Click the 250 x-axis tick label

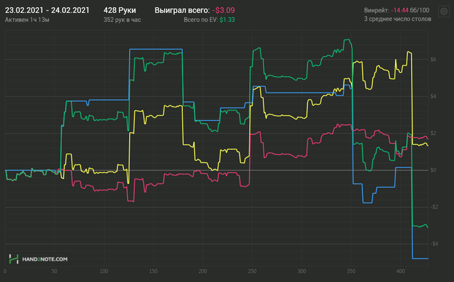[252, 271]
